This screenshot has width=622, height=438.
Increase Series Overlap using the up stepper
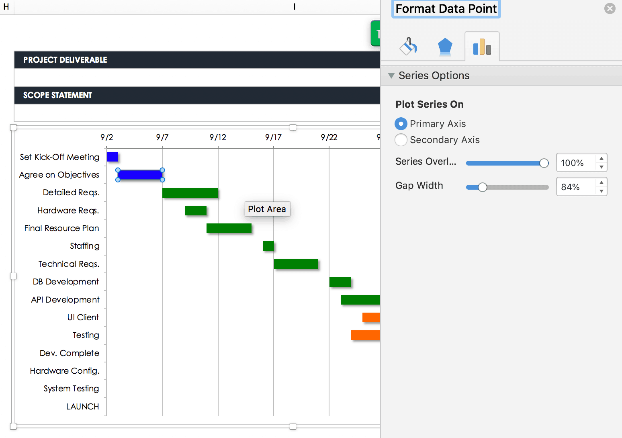pos(601,159)
